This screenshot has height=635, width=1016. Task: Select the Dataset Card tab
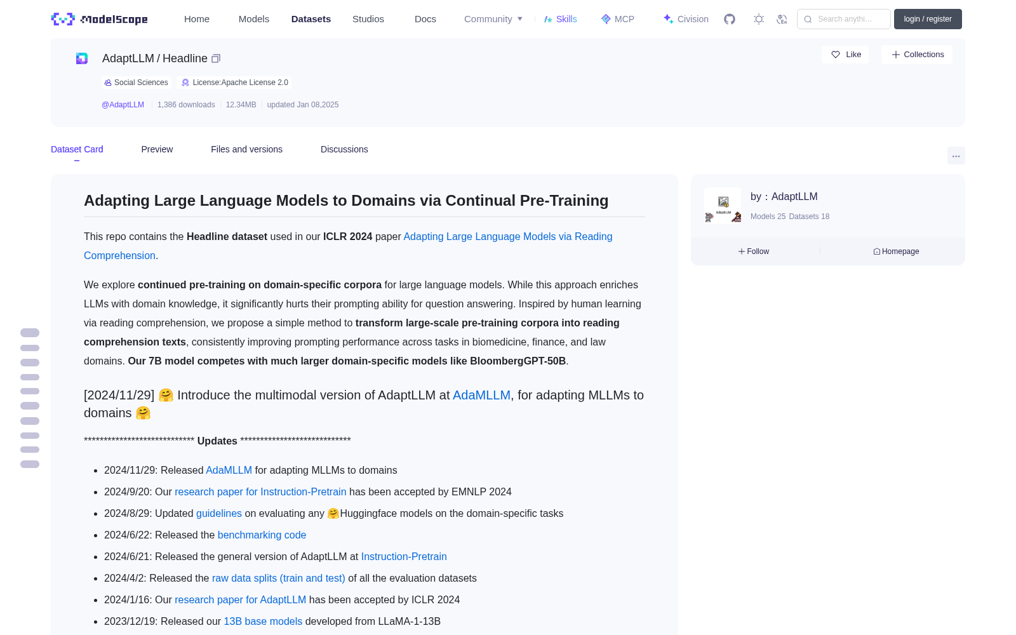(x=77, y=149)
